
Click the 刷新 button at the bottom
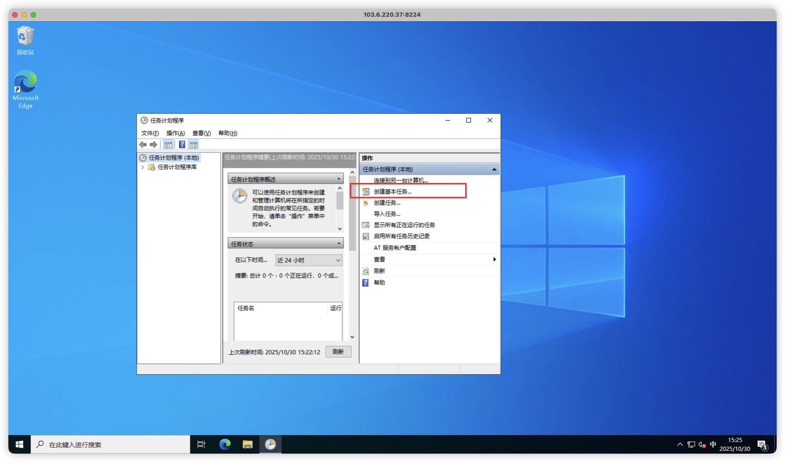point(338,352)
